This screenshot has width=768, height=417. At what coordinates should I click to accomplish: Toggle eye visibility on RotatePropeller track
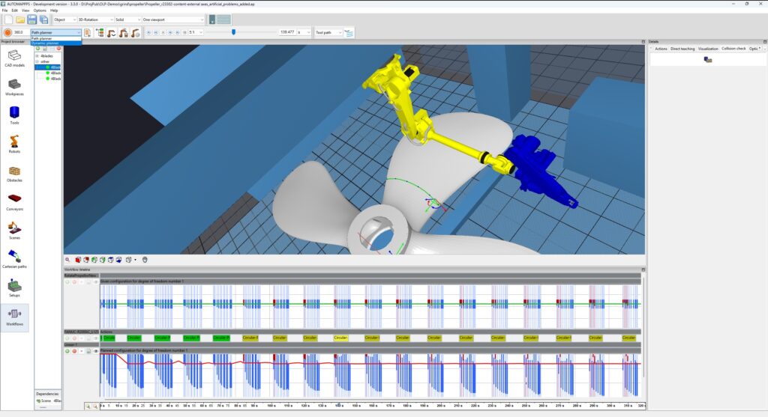[95, 282]
